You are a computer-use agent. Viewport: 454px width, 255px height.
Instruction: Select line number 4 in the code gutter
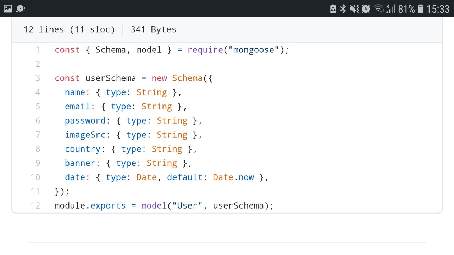(x=38, y=92)
